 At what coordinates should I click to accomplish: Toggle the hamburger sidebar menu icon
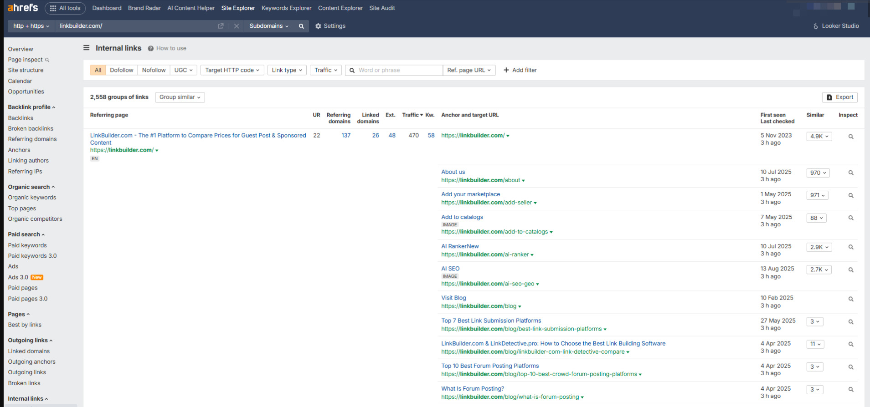(87, 48)
